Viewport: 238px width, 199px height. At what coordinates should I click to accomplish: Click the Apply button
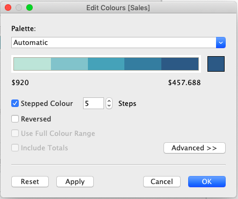(75, 181)
